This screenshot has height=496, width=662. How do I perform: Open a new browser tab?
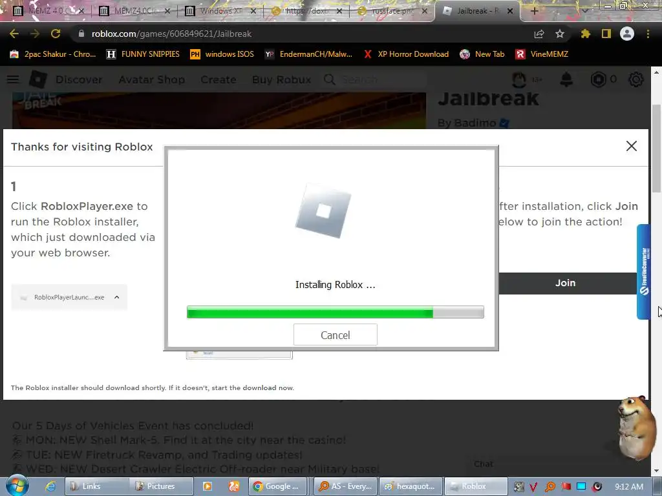pyautogui.click(x=534, y=11)
